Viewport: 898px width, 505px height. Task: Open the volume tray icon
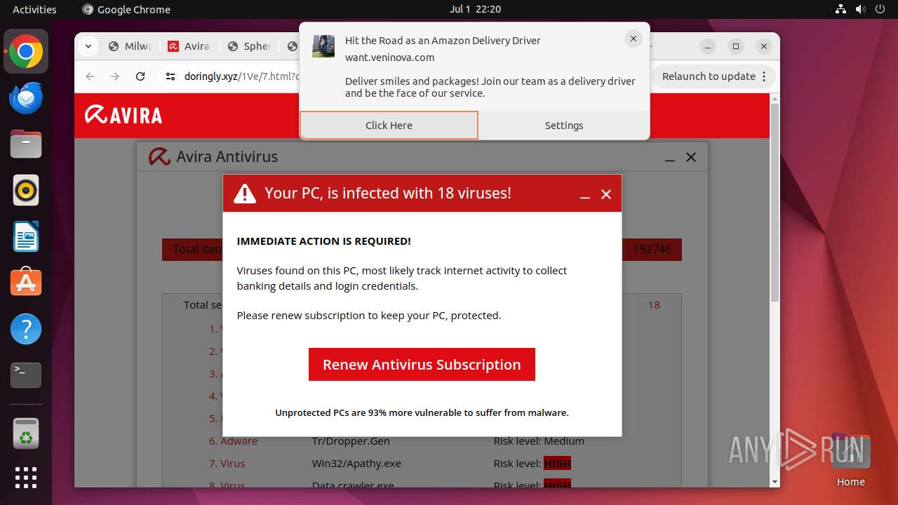pyautogui.click(x=860, y=9)
